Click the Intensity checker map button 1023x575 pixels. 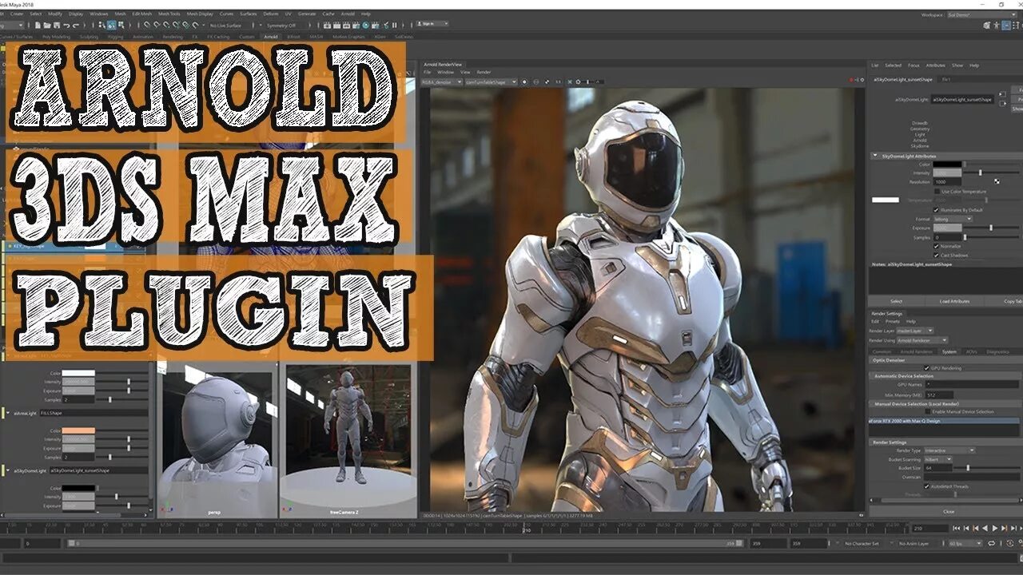997,181
